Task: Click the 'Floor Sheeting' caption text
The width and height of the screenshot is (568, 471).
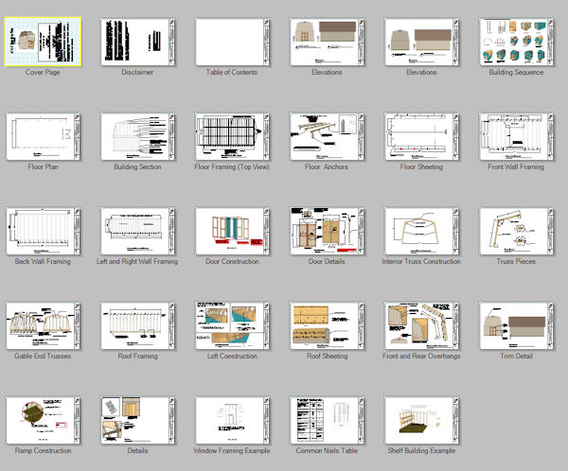Action: 421,166
